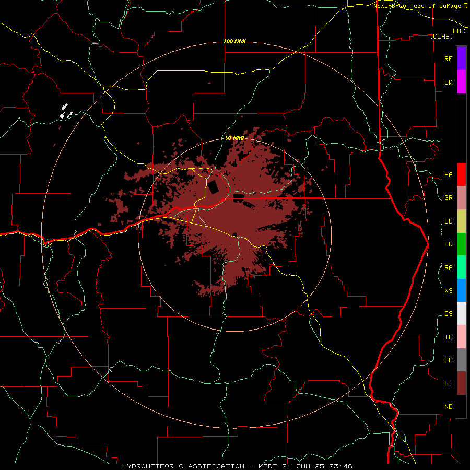
Task: Click the GC legend label
Action: (448, 360)
